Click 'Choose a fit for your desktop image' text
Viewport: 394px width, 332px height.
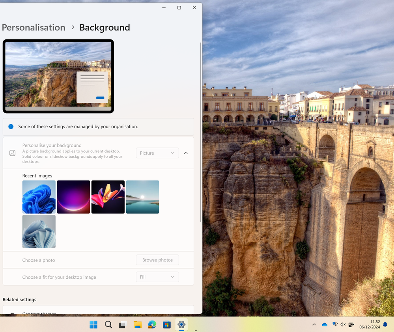click(59, 277)
